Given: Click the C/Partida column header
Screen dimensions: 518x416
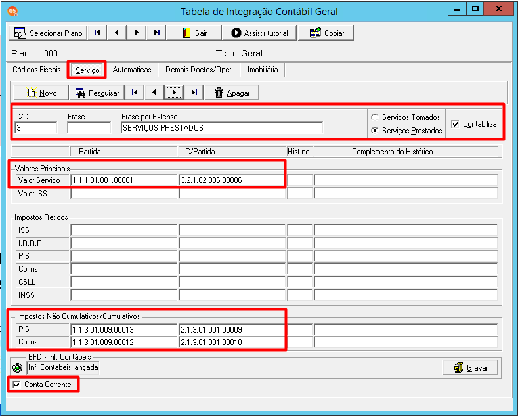Looking at the screenshot, I should point(232,152).
